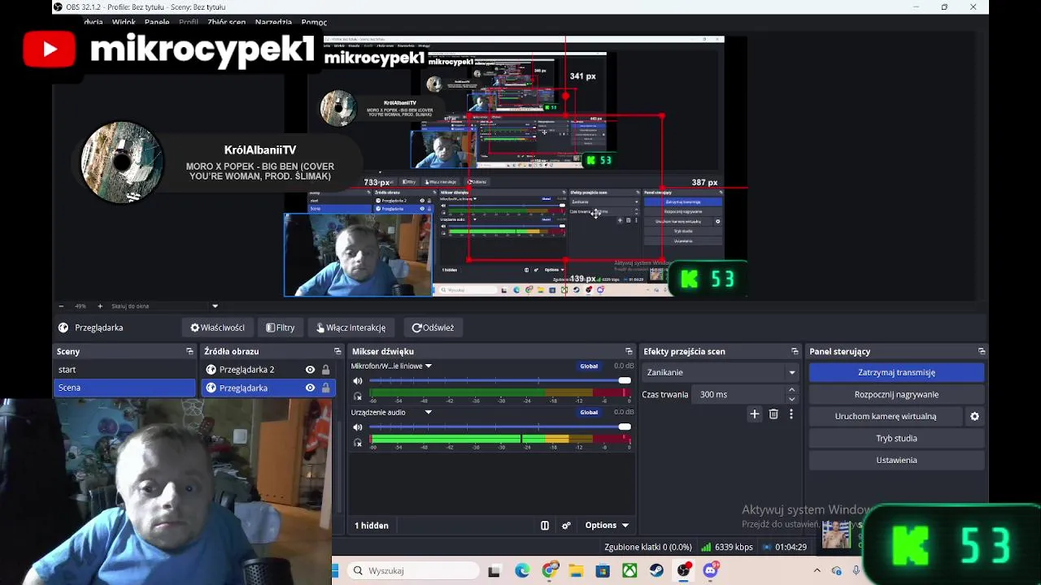Mute the Urządzenie audio channel
Viewport: 1041px width, 585px height.
(358, 427)
